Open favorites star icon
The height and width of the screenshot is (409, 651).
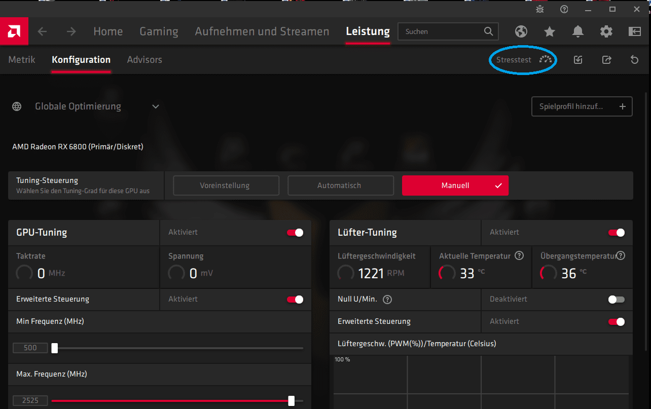coord(550,31)
